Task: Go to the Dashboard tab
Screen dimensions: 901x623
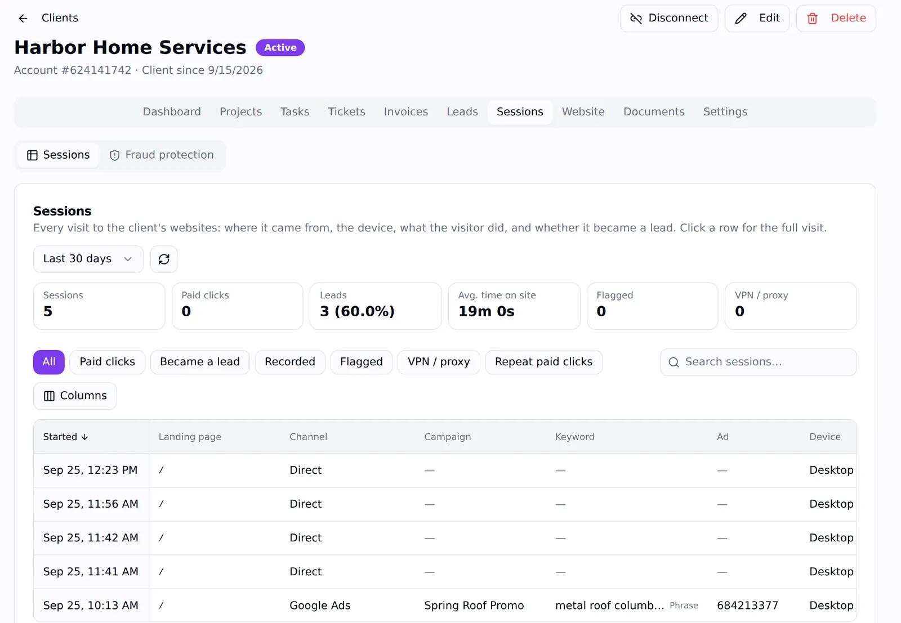Action: point(172,112)
